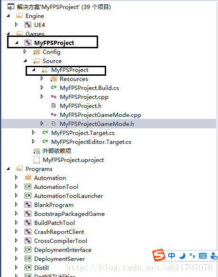Click the bold MyFPSProject project icon
The height and width of the screenshot is (277, 218).
[x=28, y=43]
